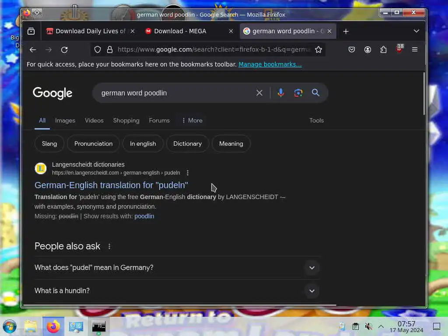
Task: Apply the In english refinement chip
Action: pos(143,143)
